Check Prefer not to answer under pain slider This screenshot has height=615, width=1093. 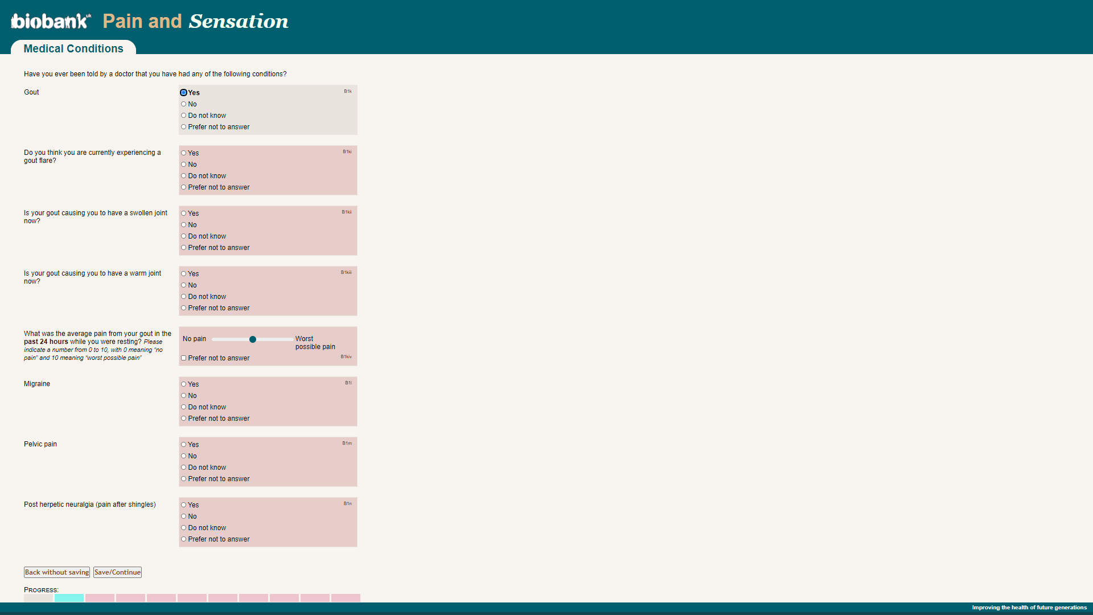coord(184,358)
